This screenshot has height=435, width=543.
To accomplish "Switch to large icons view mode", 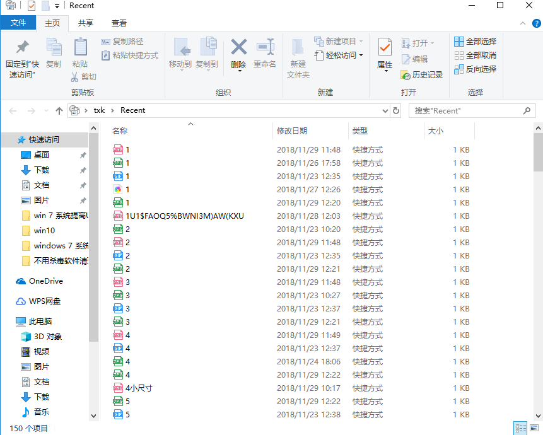I will 534,428.
